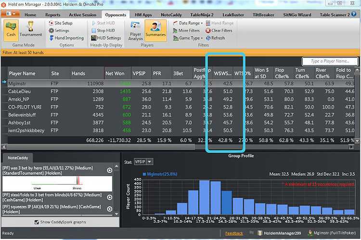
Task: Open More Filters
Action: tap(186, 30)
